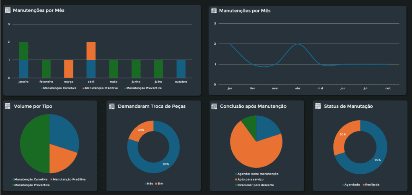Toggle the Não legend entry
412x195 pixels.
pos(149,183)
